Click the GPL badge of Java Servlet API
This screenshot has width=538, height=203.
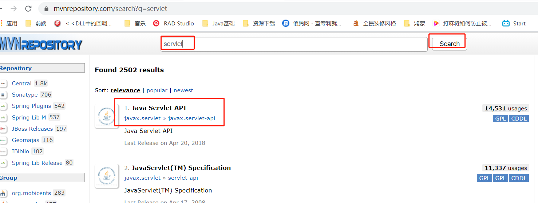(501, 118)
